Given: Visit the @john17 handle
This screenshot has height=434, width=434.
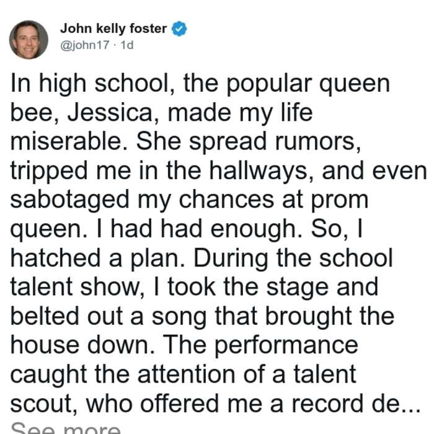Looking at the screenshot, I should [x=85, y=45].
